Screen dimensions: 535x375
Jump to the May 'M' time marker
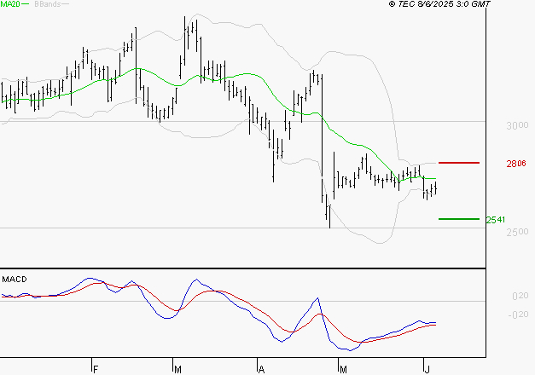pos(343,369)
